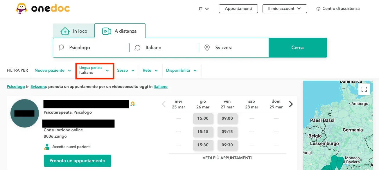Expand the Sesso filter

click(126, 70)
